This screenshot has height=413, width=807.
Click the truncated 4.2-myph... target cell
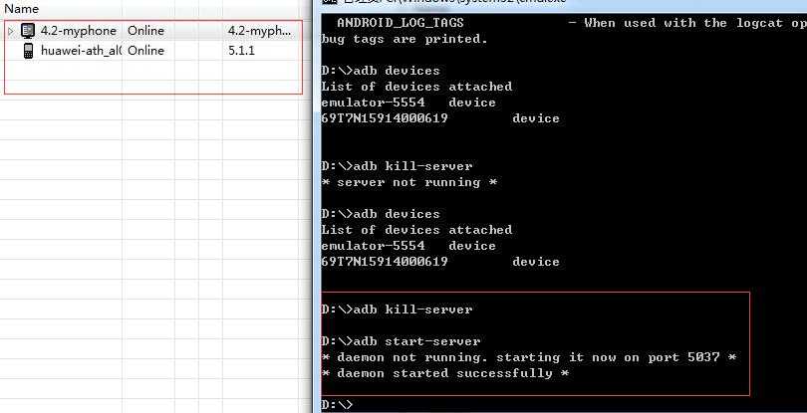260,31
